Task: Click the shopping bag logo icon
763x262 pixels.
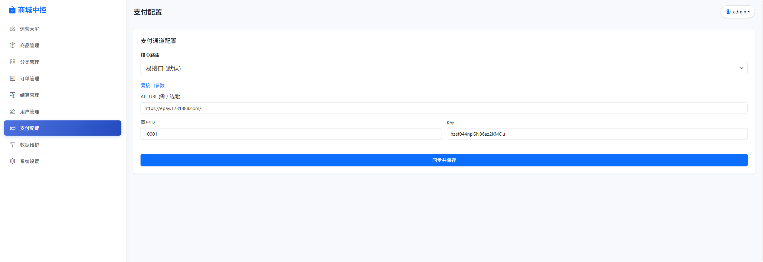Action: [12, 10]
